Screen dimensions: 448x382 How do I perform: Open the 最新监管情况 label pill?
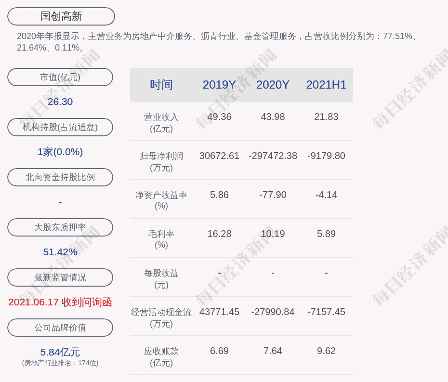pyautogui.click(x=60, y=277)
